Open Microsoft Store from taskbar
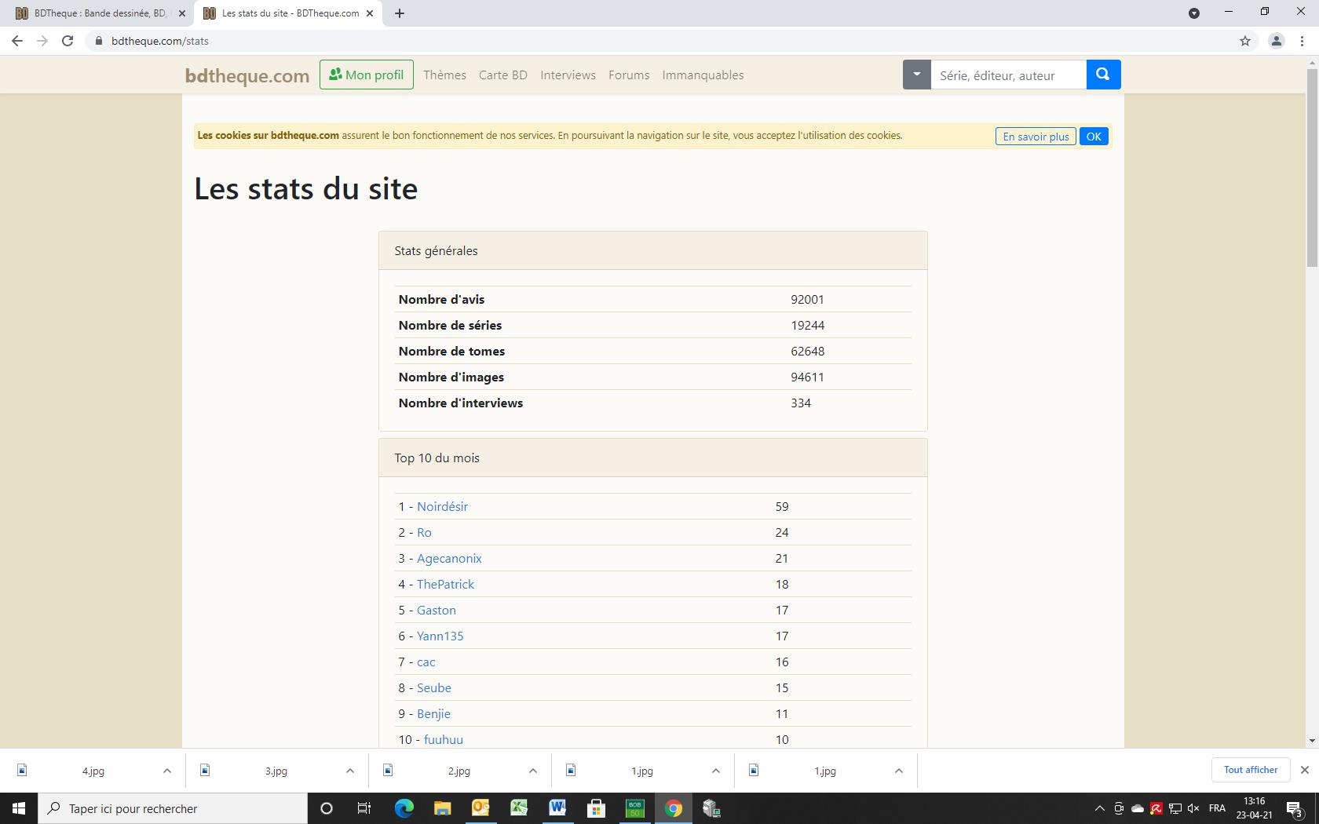This screenshot has width=1319, height=824. (596, 808)
